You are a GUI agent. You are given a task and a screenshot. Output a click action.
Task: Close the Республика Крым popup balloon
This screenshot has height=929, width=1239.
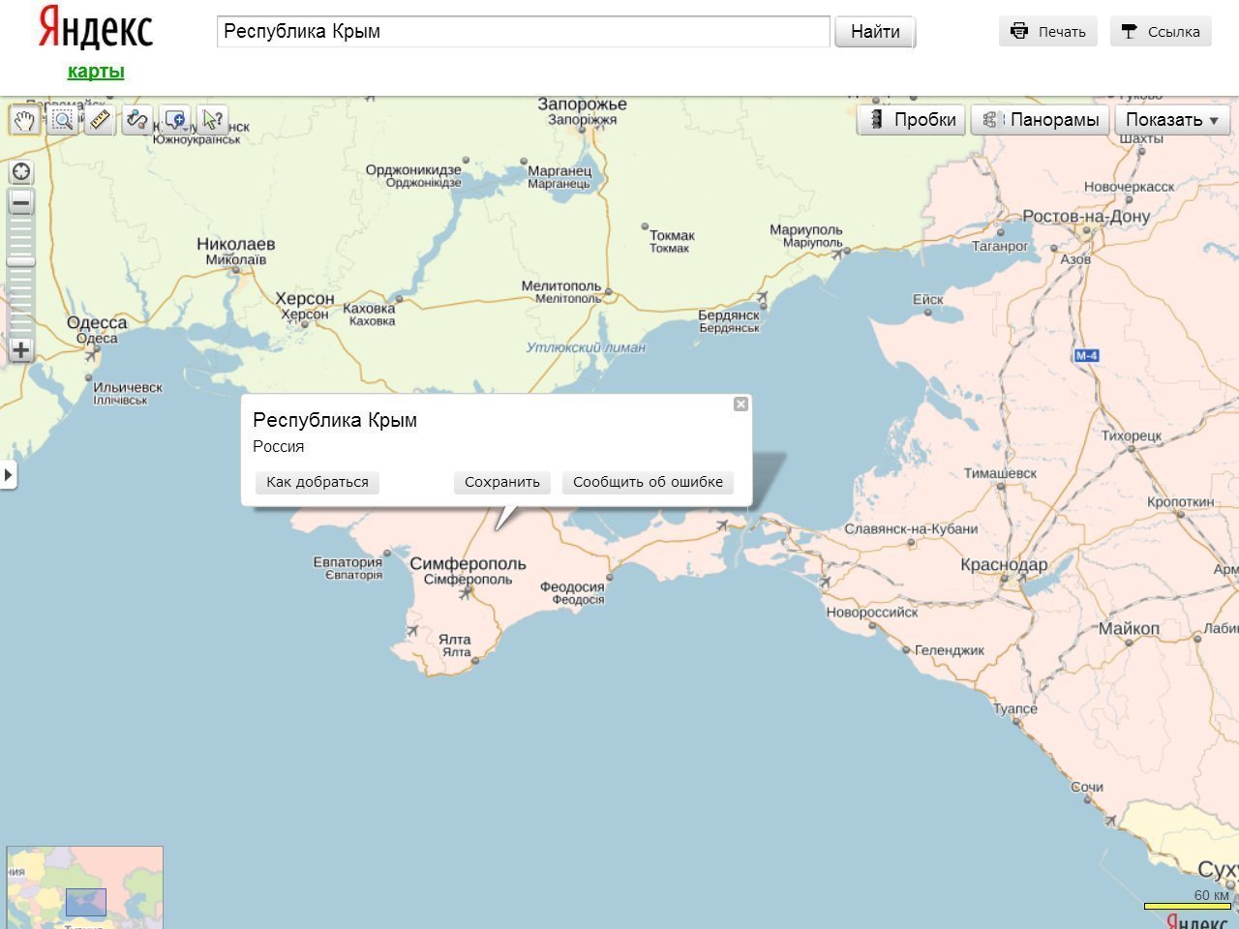740,405
